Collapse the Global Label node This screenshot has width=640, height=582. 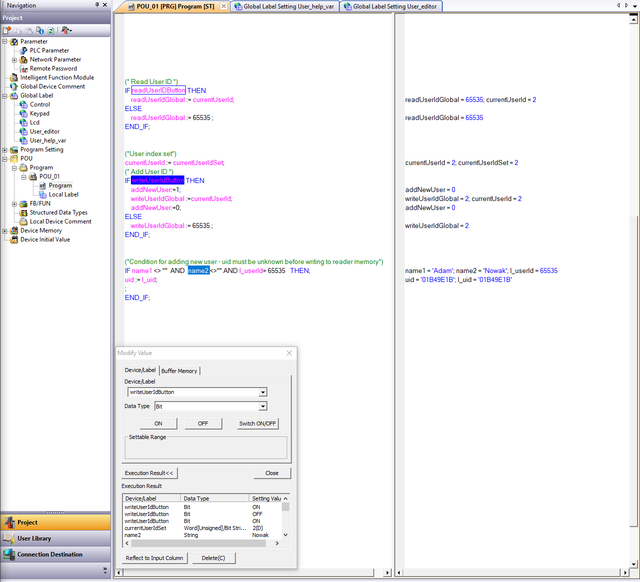[5, 95]
